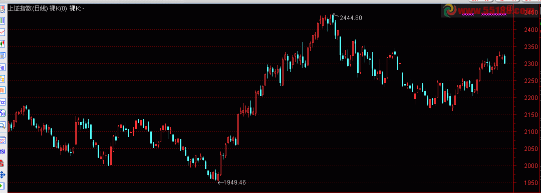Click the small red square box next to the diamond
The image size is (541, 193).
pyautogui.click(x=510, y=8)
